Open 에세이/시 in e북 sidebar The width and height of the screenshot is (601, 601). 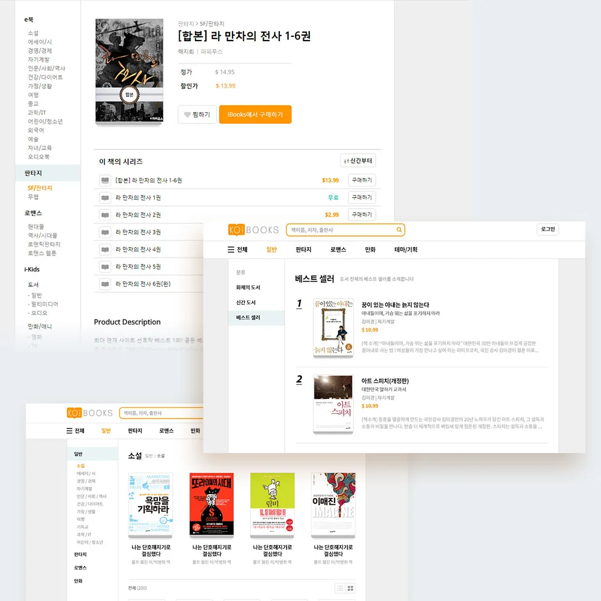(40, 42)
